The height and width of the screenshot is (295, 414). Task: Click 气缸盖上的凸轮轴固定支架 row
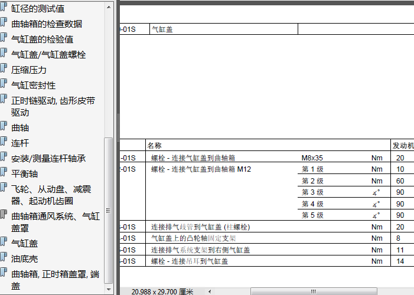click(193, 238)
